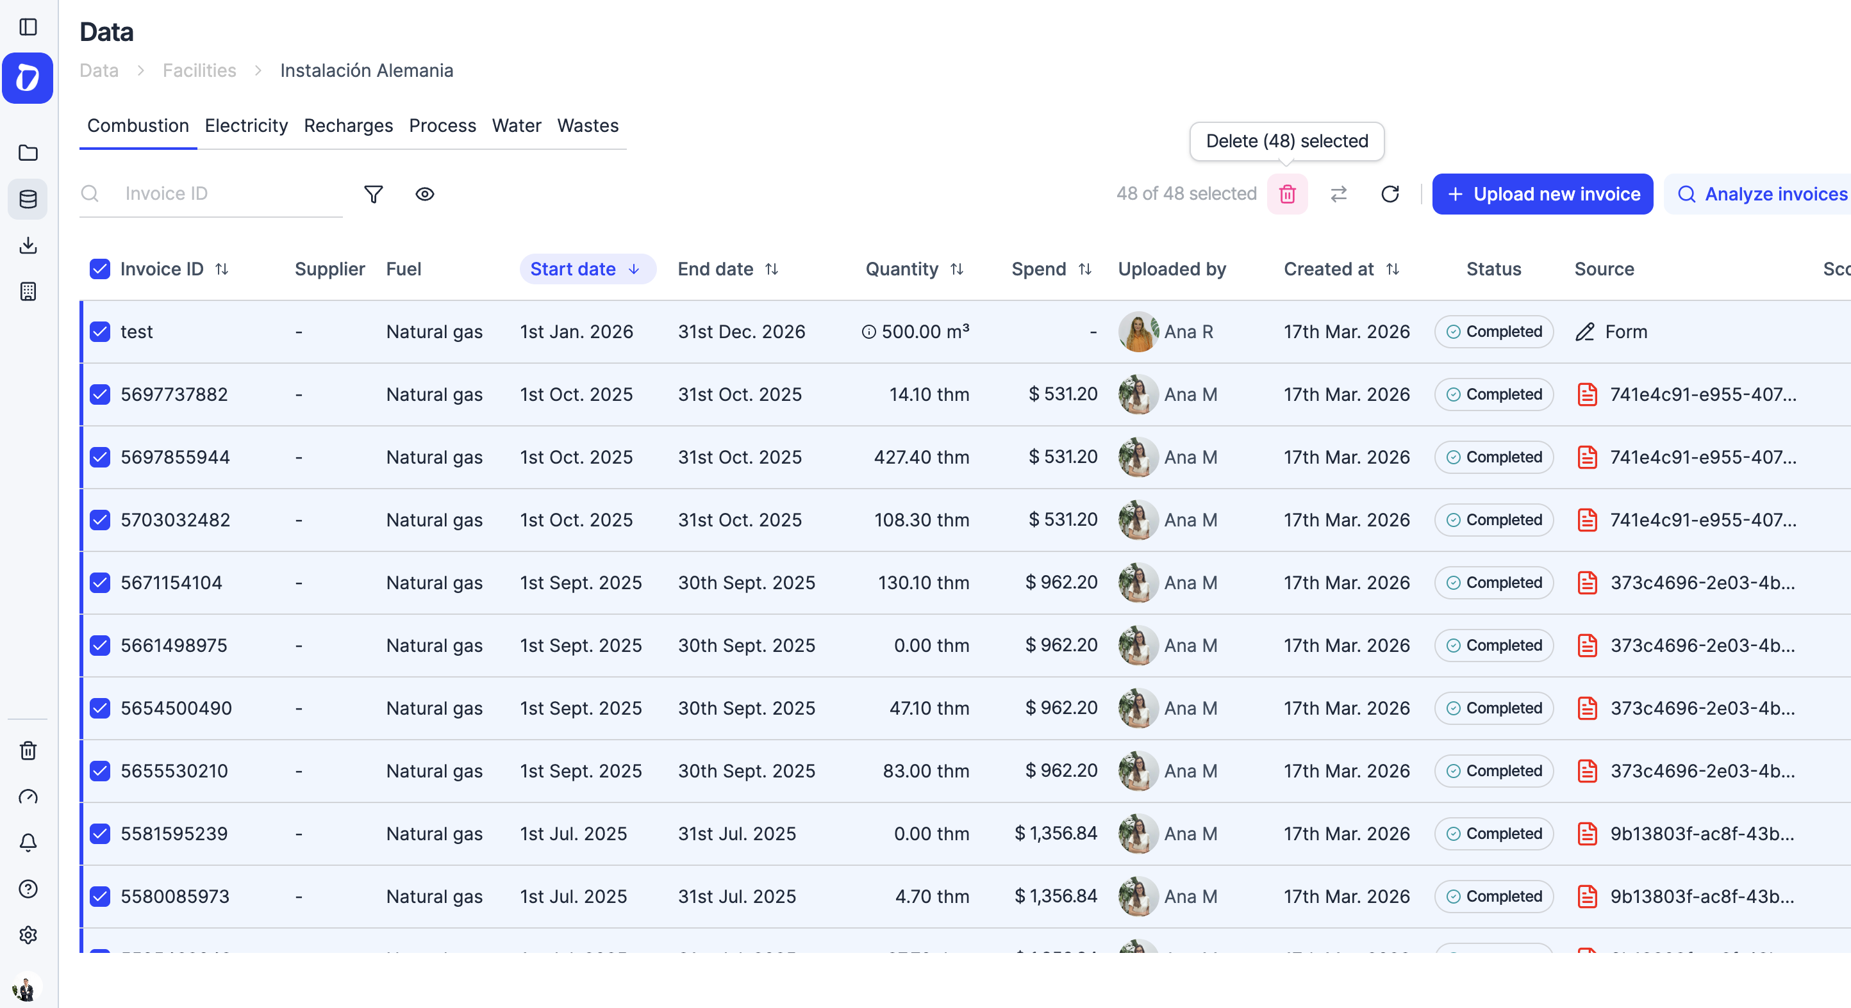Switch to the Electricity tab
The image size is (1851, 1008).
pos(245,126)
